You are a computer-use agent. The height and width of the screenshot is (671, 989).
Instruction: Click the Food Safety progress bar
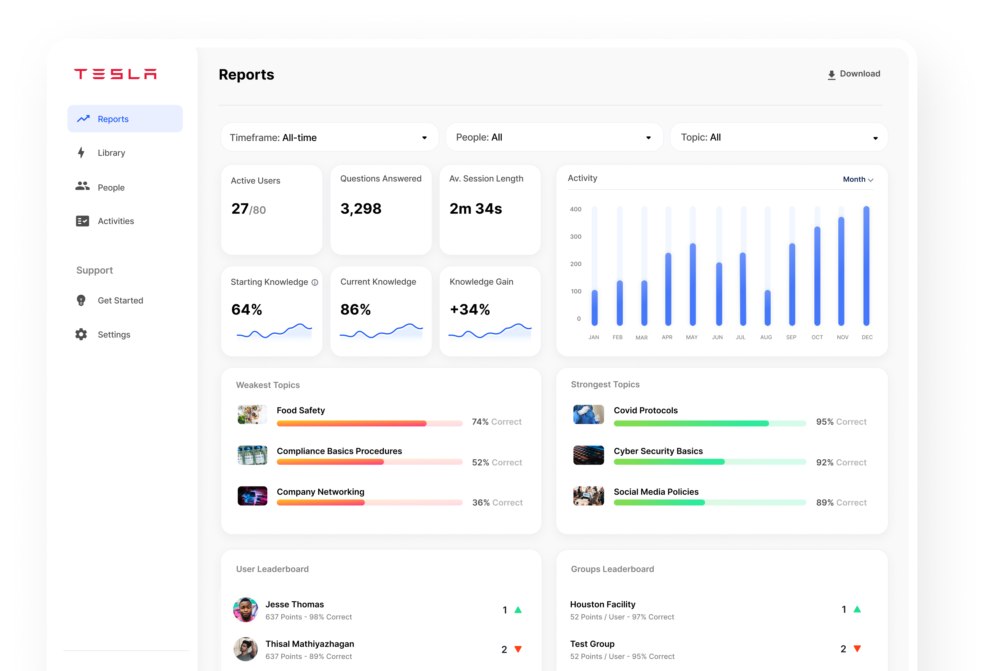369,423
